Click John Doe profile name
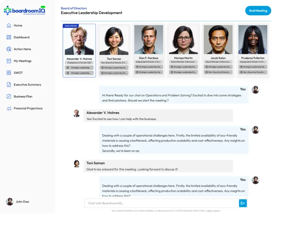 click(22, 202)
